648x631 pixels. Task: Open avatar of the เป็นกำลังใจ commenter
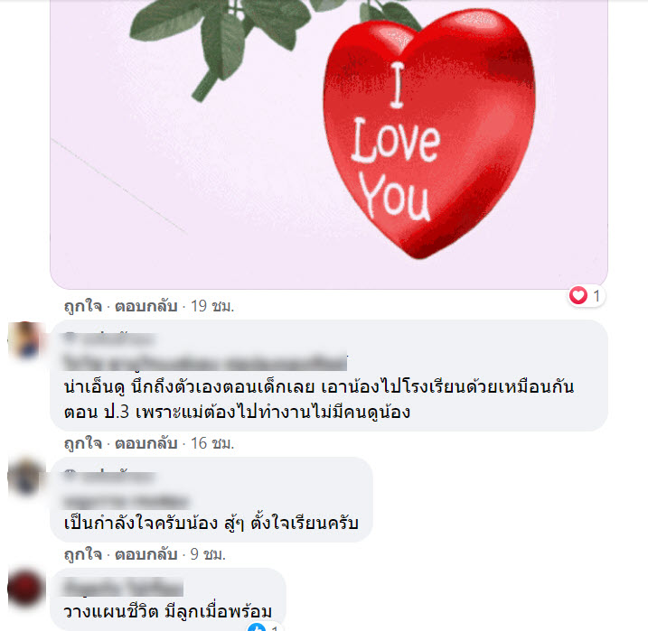(25, 476)
